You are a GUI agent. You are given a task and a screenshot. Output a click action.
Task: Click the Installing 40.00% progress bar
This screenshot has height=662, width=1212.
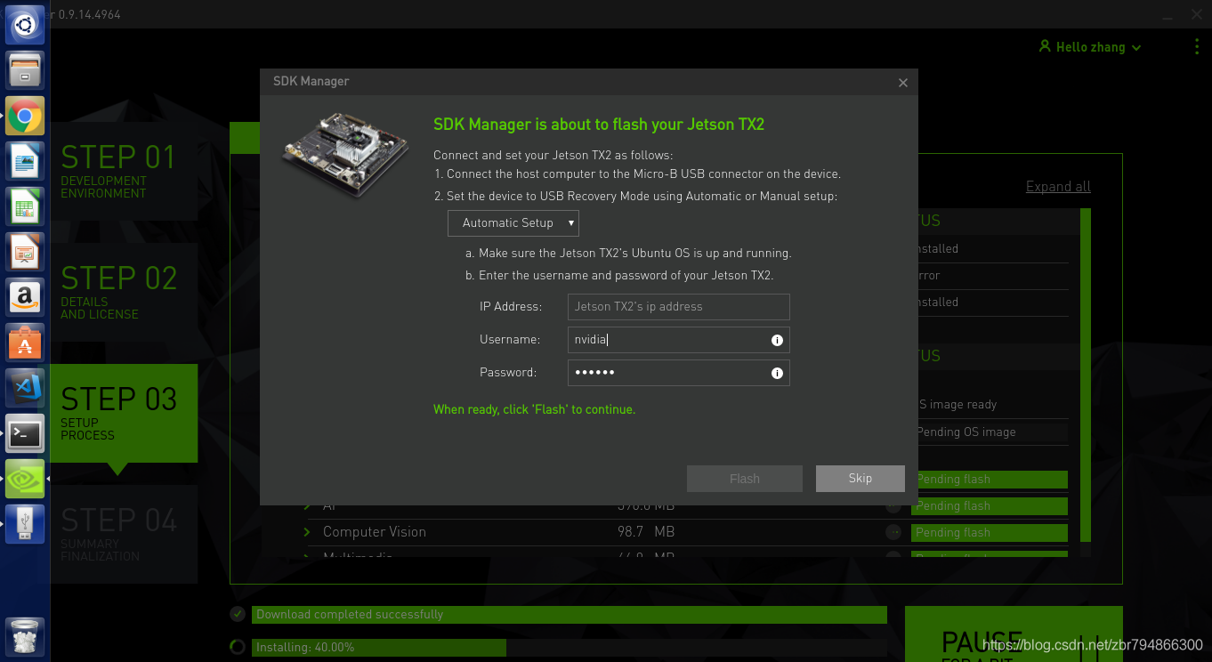click(570, 648)
